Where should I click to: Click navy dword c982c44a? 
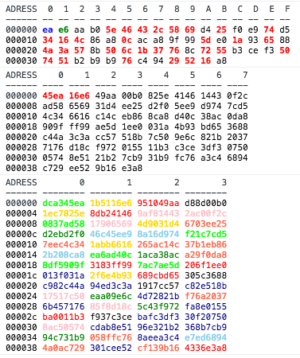(64, 286)
